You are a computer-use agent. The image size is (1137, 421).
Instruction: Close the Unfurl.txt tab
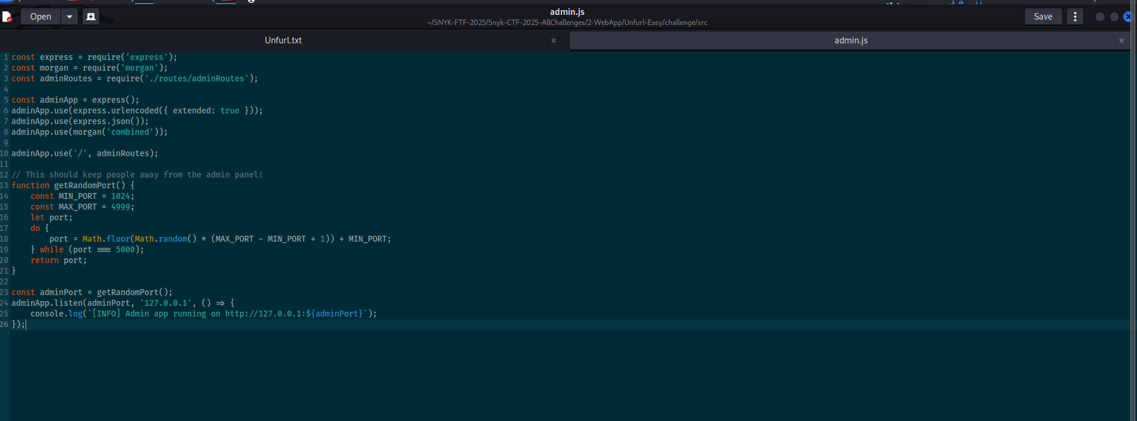(x=553, y=40)
